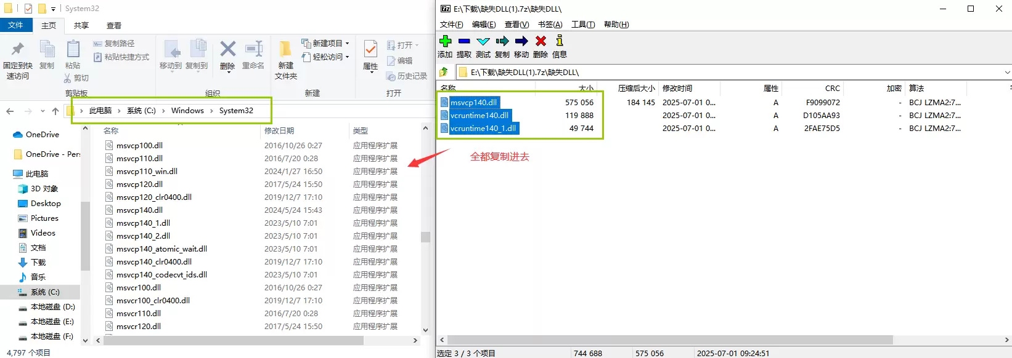Go up one folder in 7-Zip
The height and width of the screenshot is (358, 1012).
tap(444, 72)
